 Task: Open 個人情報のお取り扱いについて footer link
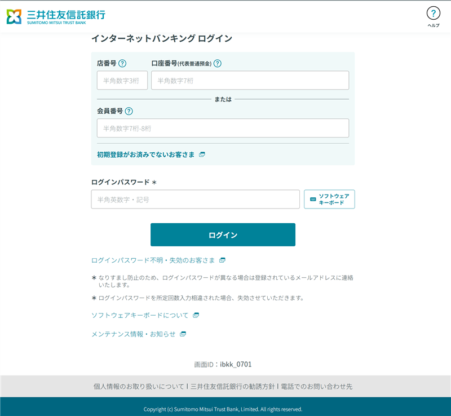click(139, 387)
